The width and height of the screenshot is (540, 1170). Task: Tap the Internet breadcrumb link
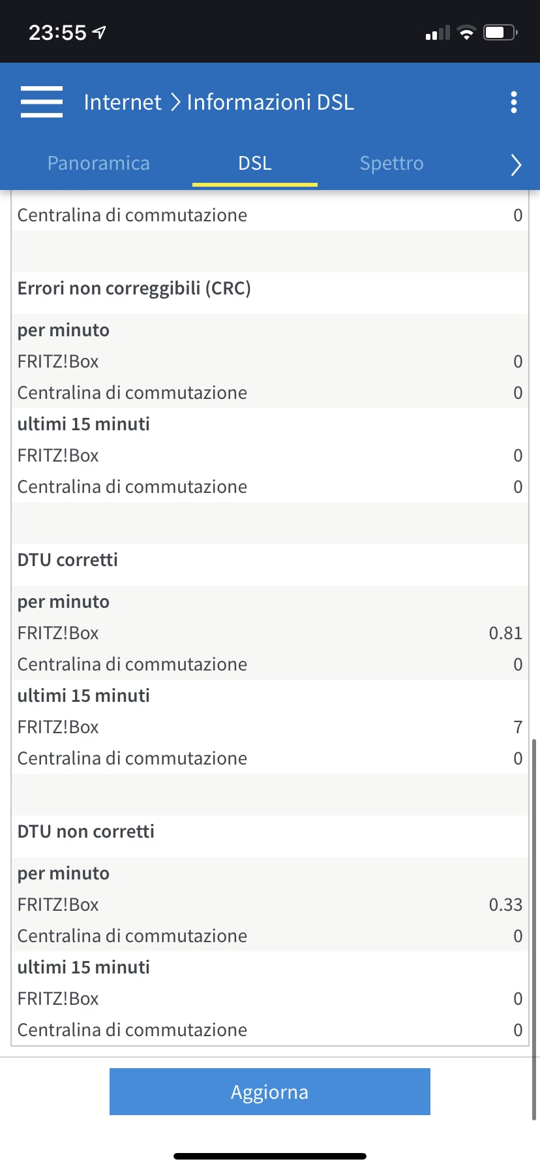(123, 103)
